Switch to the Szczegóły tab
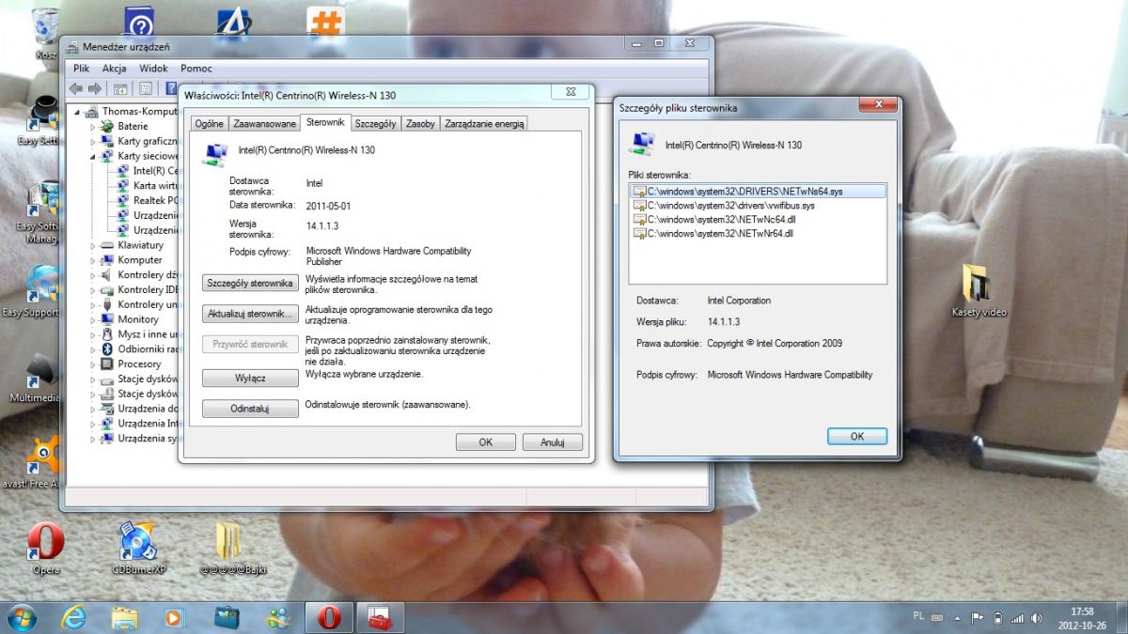This screenshot has width=1128, height=634. tap(375, 124)
